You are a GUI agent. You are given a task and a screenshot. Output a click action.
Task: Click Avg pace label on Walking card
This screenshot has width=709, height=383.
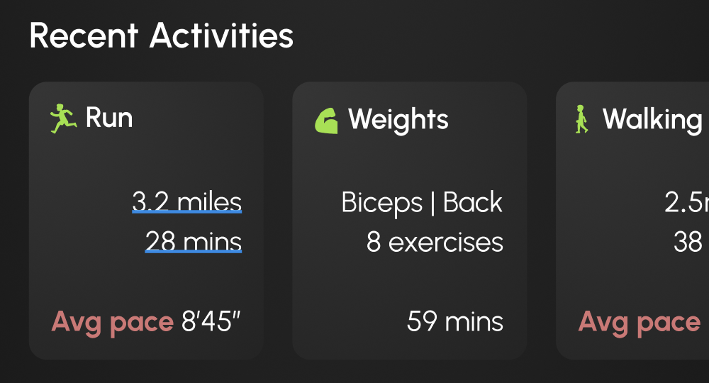(x=640, y=323)
